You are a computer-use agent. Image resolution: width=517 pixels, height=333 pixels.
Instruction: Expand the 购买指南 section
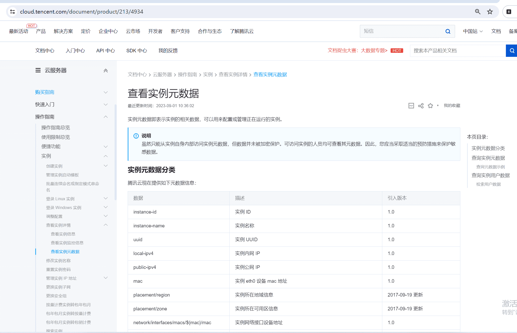click(x=106, y=92)
